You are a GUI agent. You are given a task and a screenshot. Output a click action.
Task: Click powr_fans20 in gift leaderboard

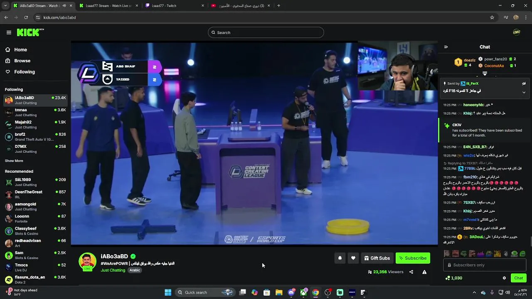(497, 59)
